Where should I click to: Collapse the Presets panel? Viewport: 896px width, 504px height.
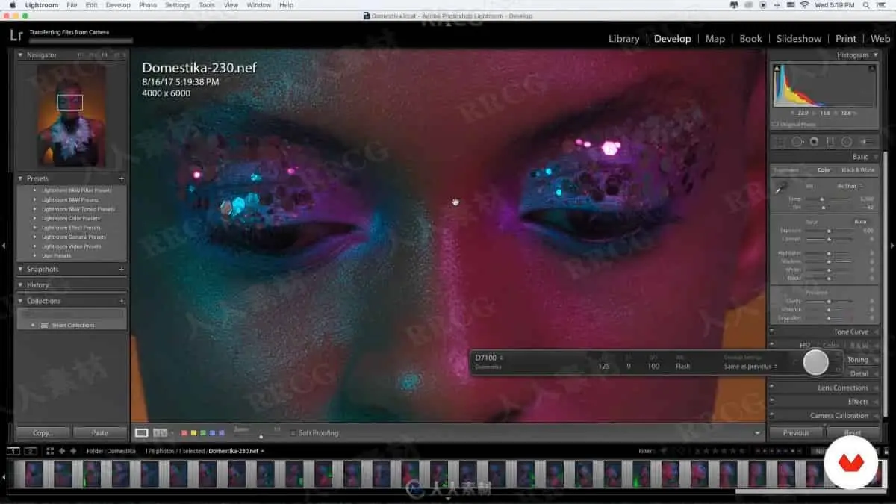click(21, 178)
